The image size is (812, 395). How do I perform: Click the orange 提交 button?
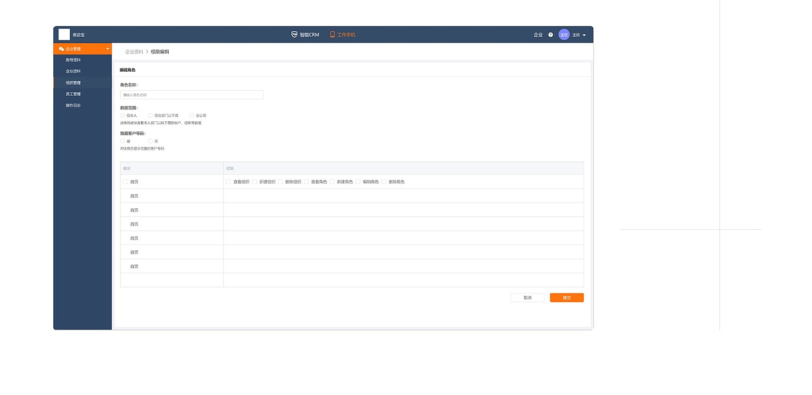click(x=566, y=297)
